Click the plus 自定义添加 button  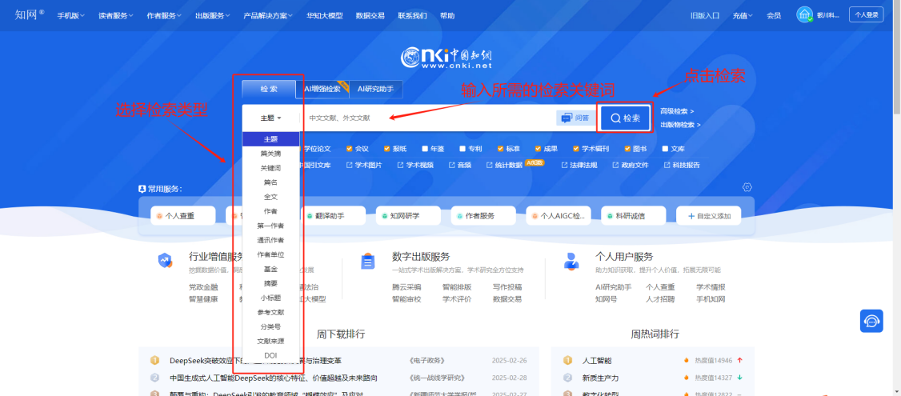[x=708, y=215]
